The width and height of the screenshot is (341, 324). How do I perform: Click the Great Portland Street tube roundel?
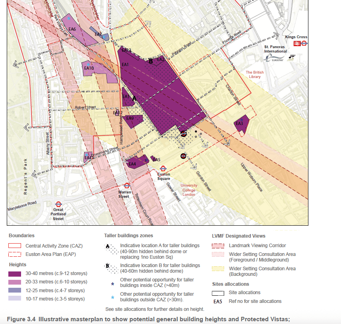(x=58, y=204)
